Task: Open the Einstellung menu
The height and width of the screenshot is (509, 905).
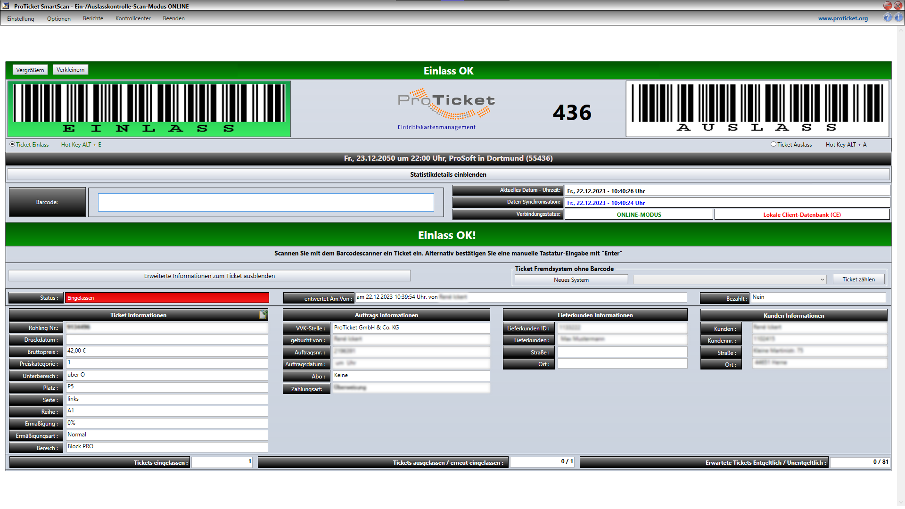Action: pyautogui.click(x=21, y=18)
